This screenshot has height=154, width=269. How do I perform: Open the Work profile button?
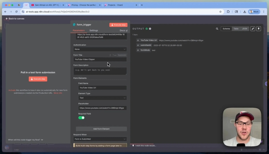point(254,12)
